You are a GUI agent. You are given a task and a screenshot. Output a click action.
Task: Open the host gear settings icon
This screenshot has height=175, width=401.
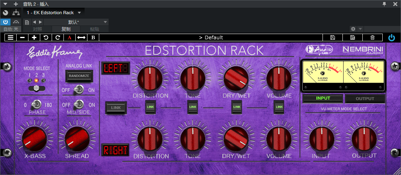(353, 29)
